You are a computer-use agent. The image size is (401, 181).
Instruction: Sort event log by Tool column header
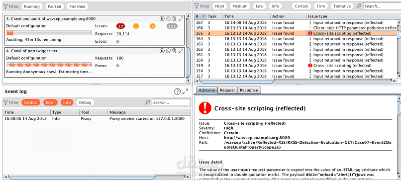[94, 112]
